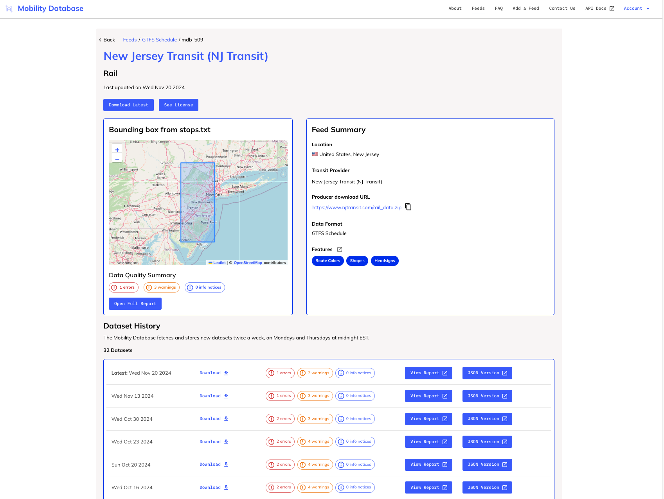Screen dimensions: 664x499
Task: Open the njtransit rail_data.zip URL
Action: click(357, 208)
